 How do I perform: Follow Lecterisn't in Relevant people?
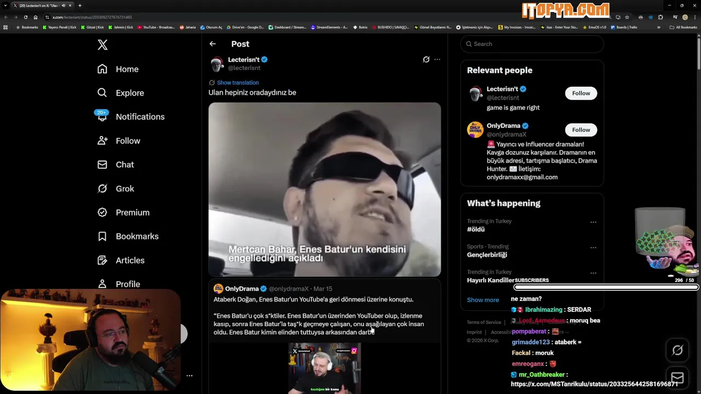pos(581,93)
